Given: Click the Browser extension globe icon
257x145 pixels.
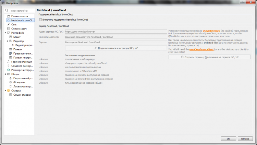Looking at the screenshot, I should (9, 70).
